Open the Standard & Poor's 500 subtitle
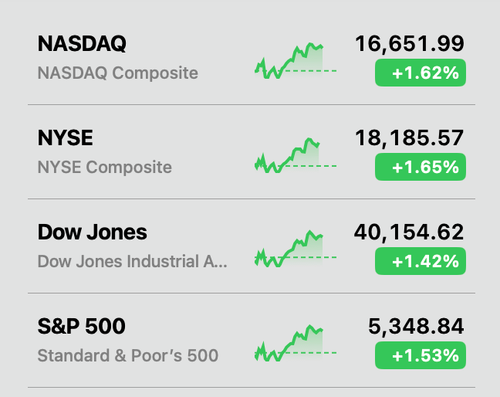The image size is (500, 397). pos(127,356)
